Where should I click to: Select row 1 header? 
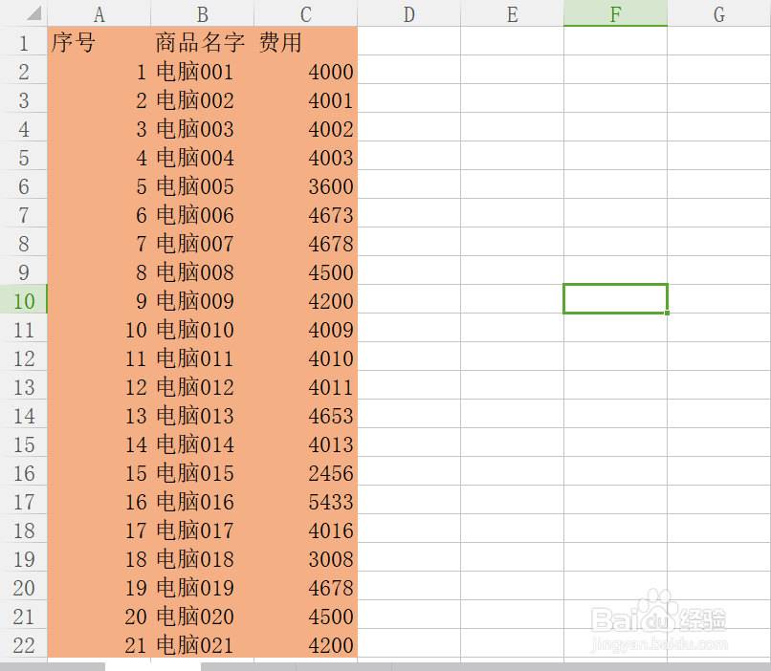pyautogui.click(x=25, y=43)
